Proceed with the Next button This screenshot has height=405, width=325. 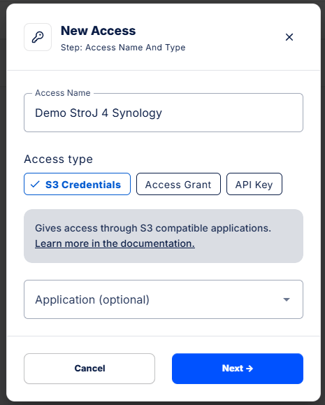click(x=238, y=369)
